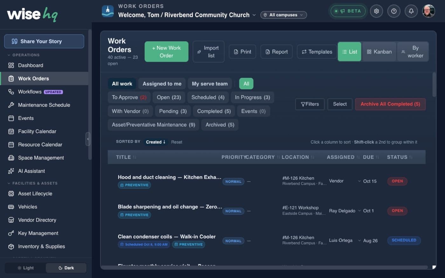This screenshot has width=445, height=278.
Task: Select the Assigned to me tab
Action: point(162,84)
